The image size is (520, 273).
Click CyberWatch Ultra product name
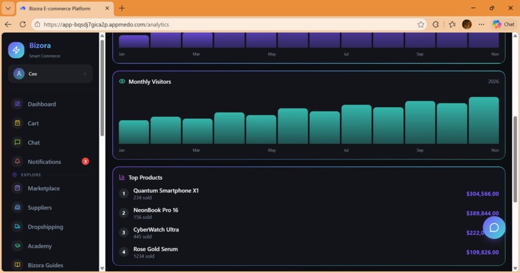coord(156,230)
